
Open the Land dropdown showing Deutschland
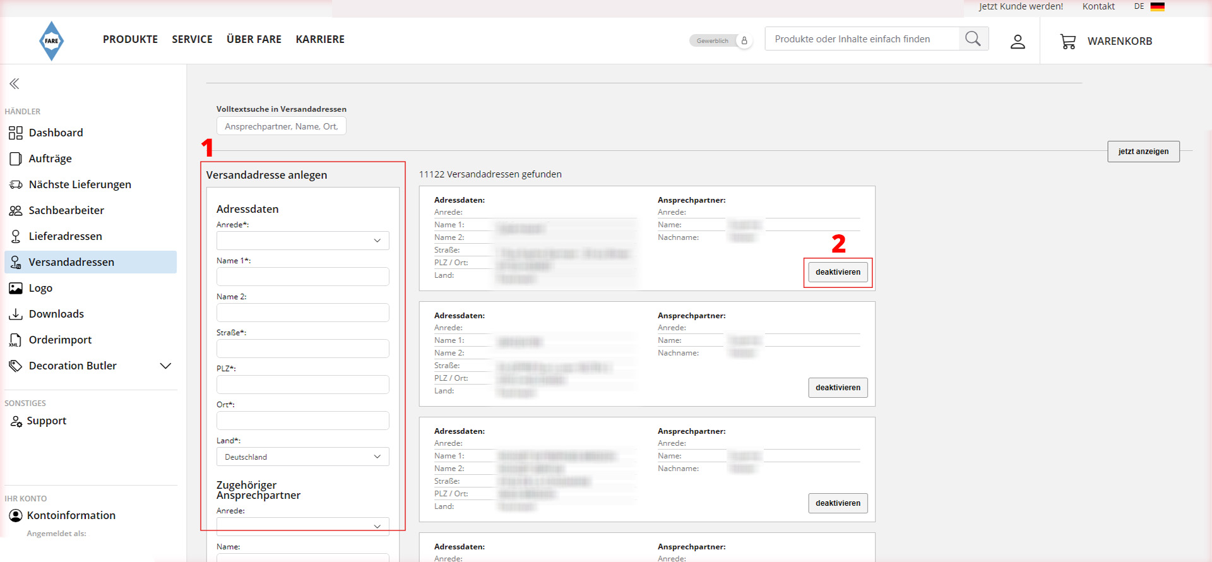point(303,457)
